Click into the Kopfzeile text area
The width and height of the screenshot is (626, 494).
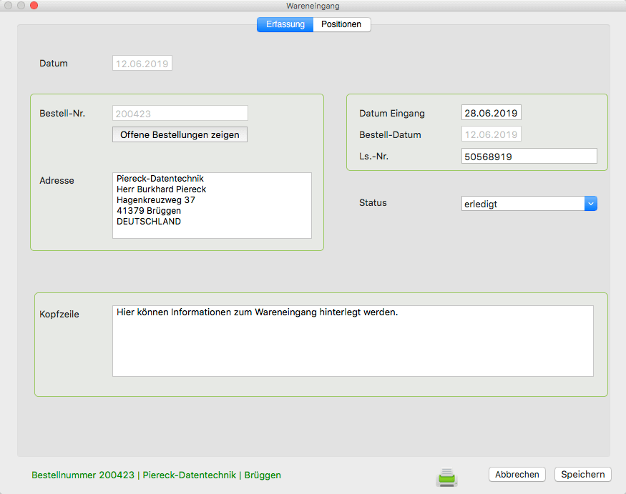(353, 341)
